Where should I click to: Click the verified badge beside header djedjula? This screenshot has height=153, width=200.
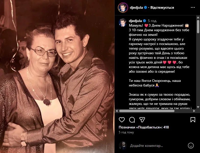(x=145, y=8)
